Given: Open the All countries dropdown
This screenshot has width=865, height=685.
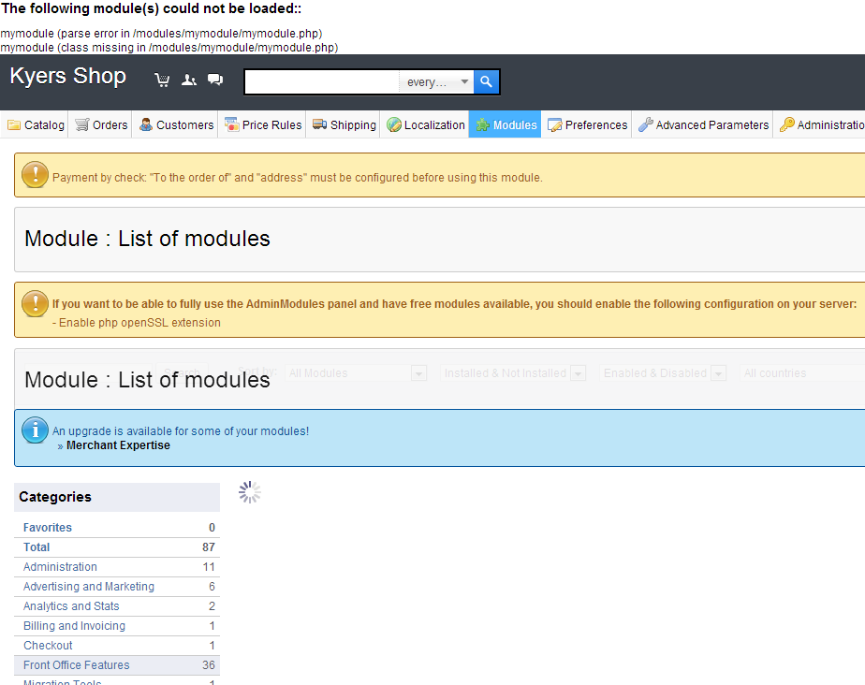Looking at the screenshot, I should (x=802, y=373).
